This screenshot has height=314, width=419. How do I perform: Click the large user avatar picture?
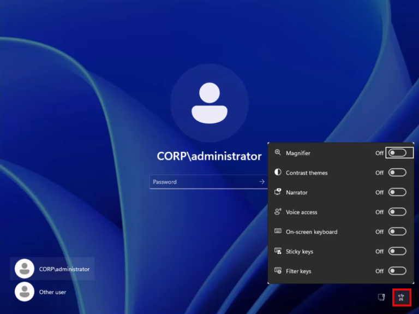pos(209,103)
